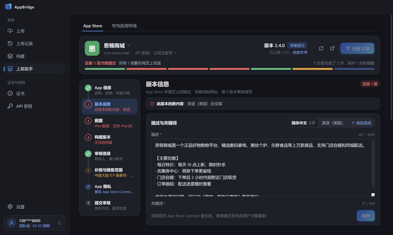Click the gear icon beside 设置
393x235 pixels.
point(10,207)
